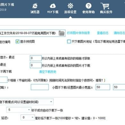Open the 浏览器 browser icon
This screenshot has width=125, height=125.
pyautogui.click(x=35, y=6)
